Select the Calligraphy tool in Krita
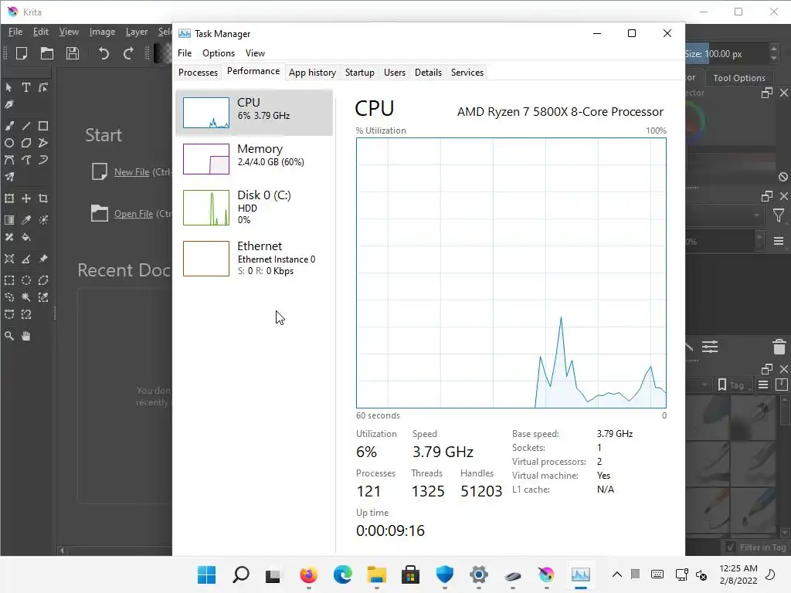791x593 pixels. 9,105
